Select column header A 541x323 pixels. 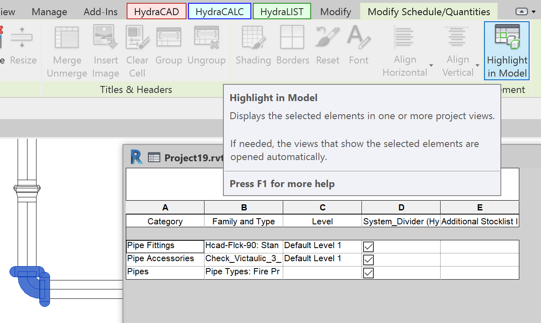click(165, 208)
